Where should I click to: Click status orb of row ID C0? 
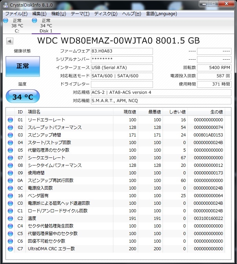click(x=10, y=203)
